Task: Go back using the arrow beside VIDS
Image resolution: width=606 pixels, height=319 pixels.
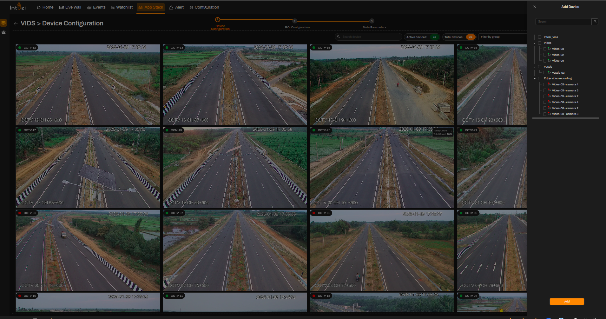Action: [16, 23]
